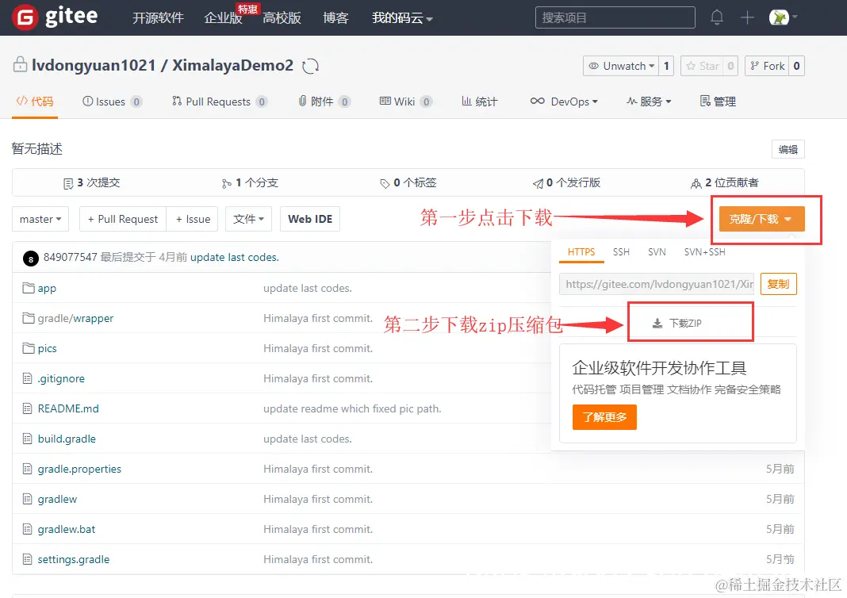Open 企业版 in the top nav
Image resolution: width=847 pixels, height=598 pixels.
pos(223,17)
